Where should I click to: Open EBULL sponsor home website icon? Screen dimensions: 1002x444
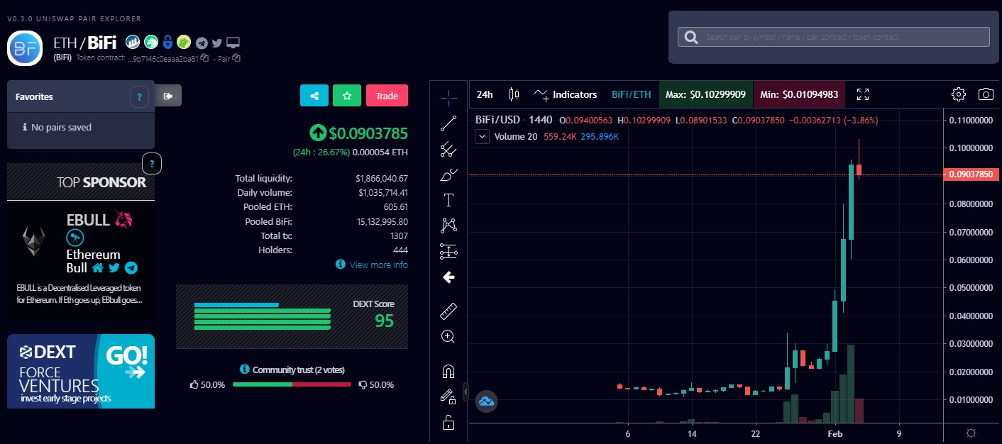(x=98, y=268)
